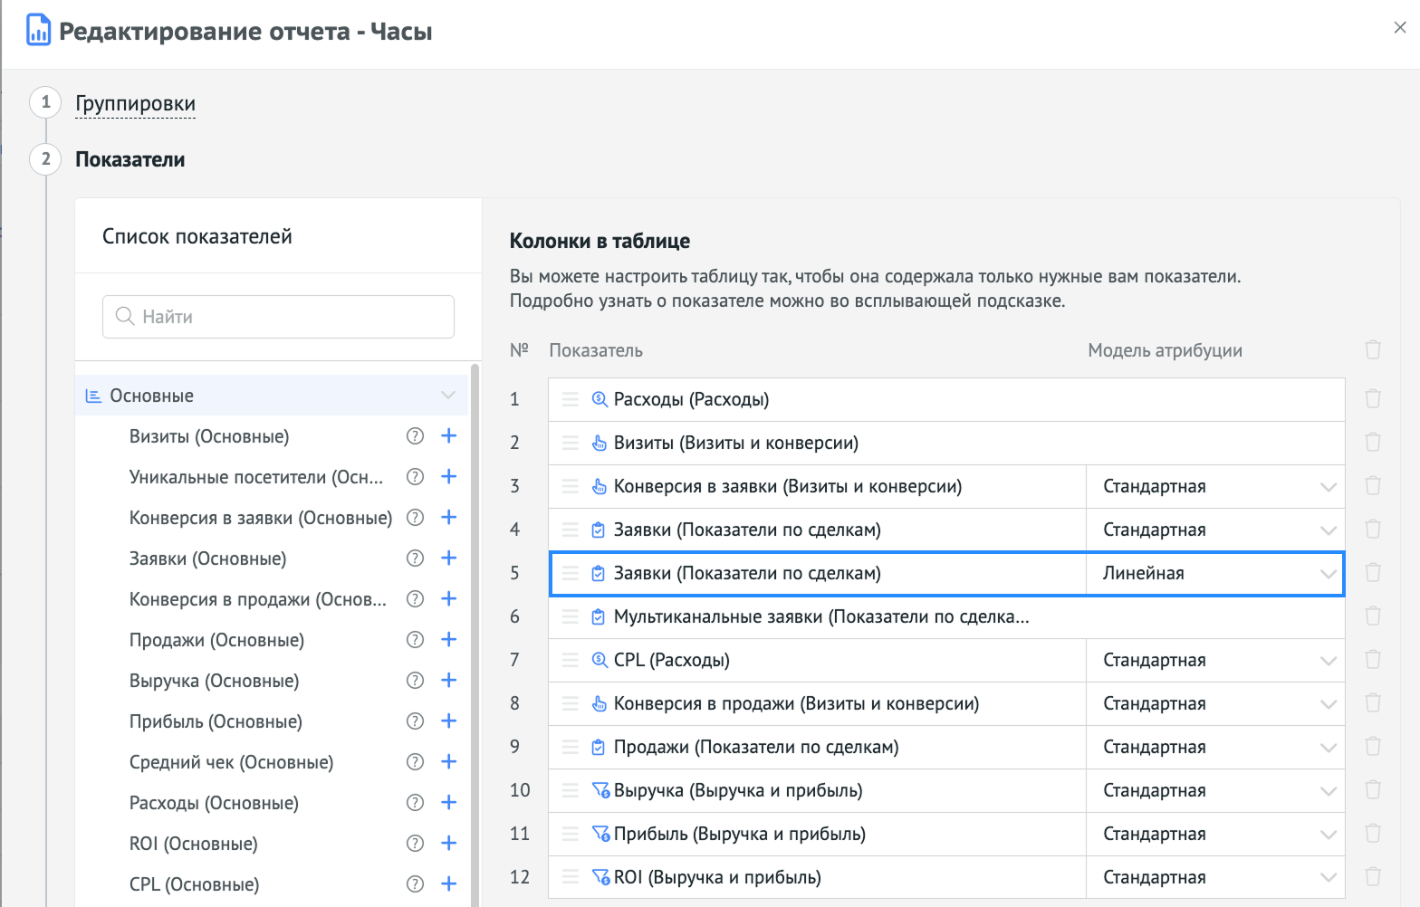Image resolution: width=1420 pixels, height=907 pixels.
Task: Click help icon for Средний чек (Основные)
Action: (x=415, y=762)
